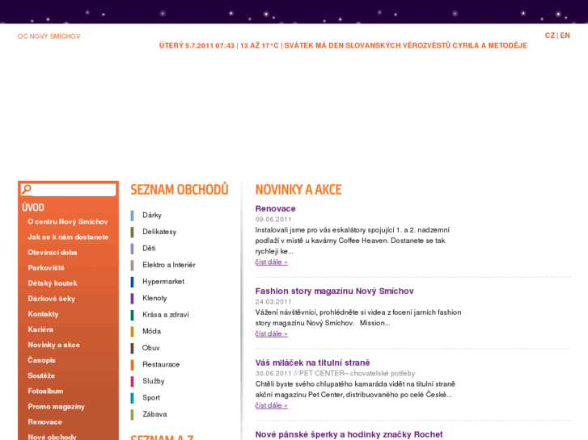Switch language to CZ

[549, 36]
